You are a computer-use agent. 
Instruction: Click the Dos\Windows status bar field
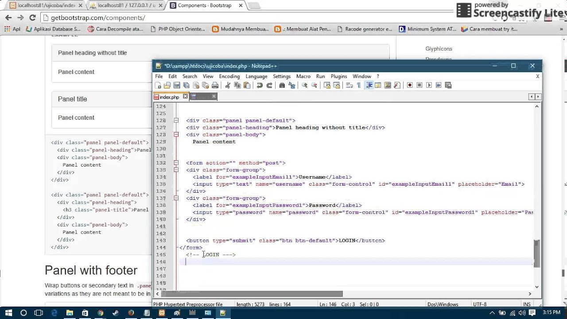443,304
